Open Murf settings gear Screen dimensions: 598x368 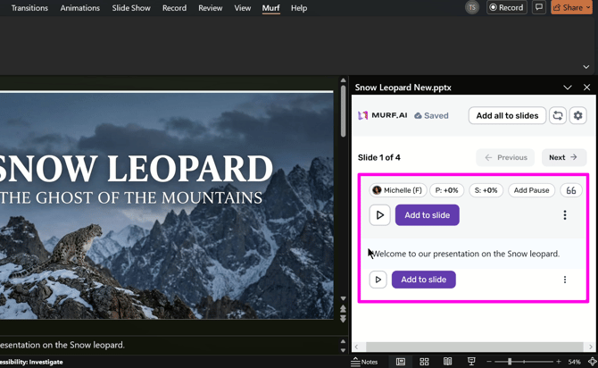point(578,115)
